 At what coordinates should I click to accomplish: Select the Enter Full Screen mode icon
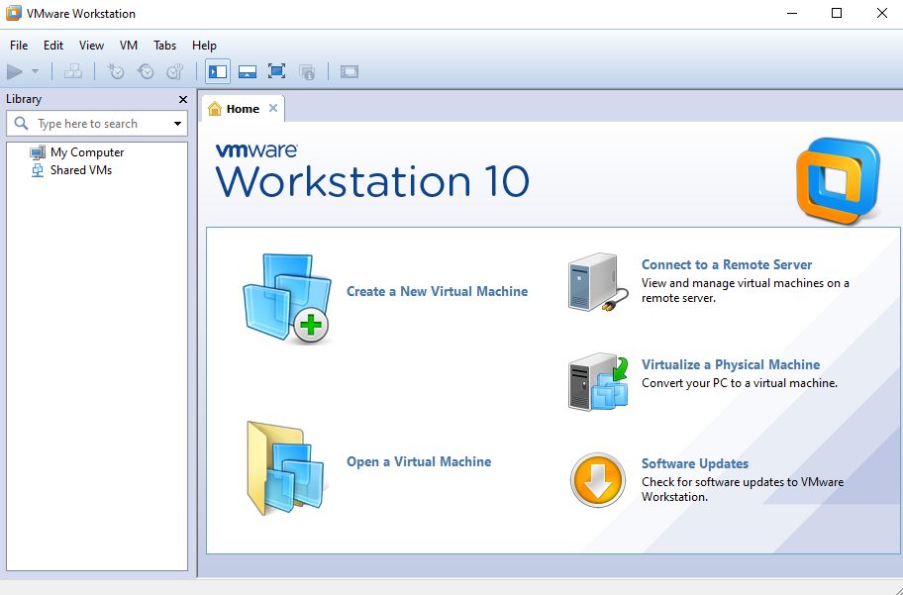point(276,70)
